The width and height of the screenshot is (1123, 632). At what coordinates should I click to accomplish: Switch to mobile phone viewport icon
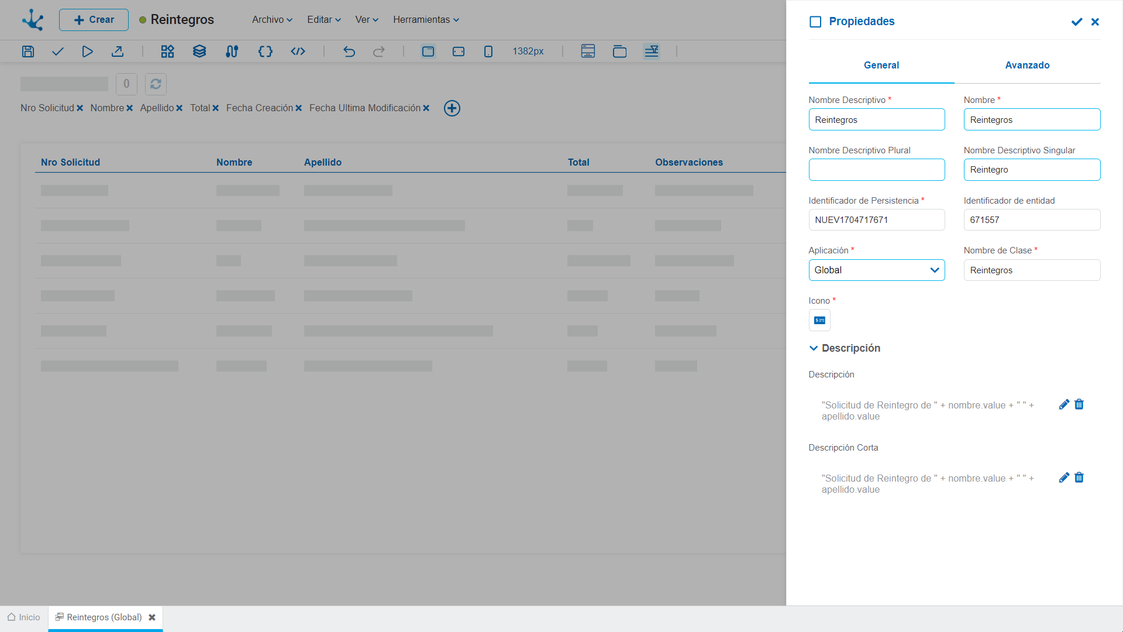click(488, 51)
